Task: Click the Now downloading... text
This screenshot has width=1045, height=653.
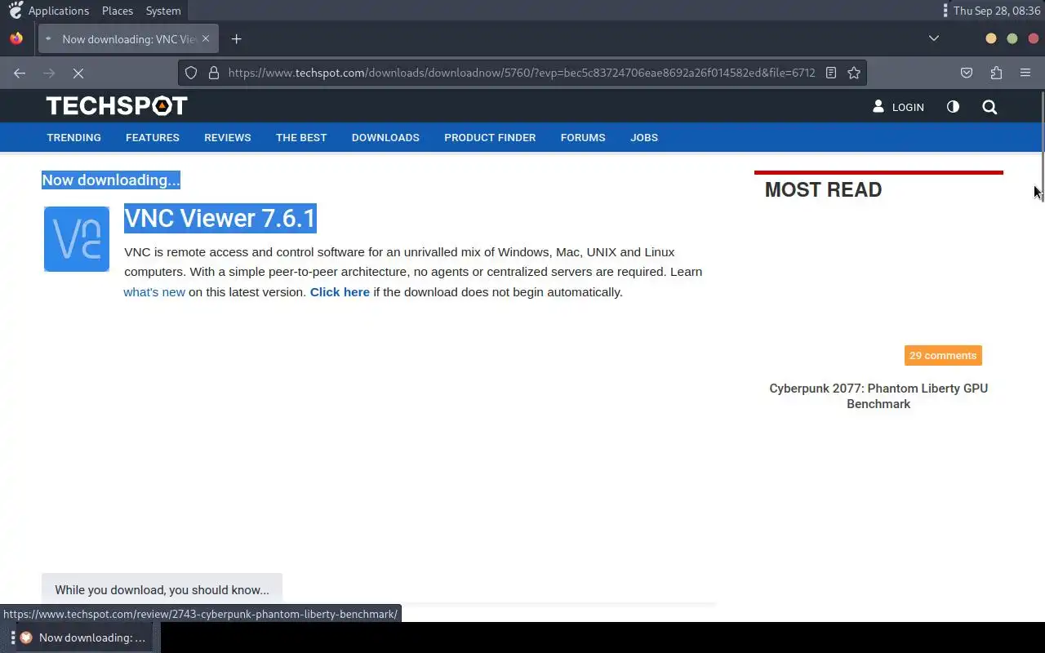Action: tap(111, 180)
